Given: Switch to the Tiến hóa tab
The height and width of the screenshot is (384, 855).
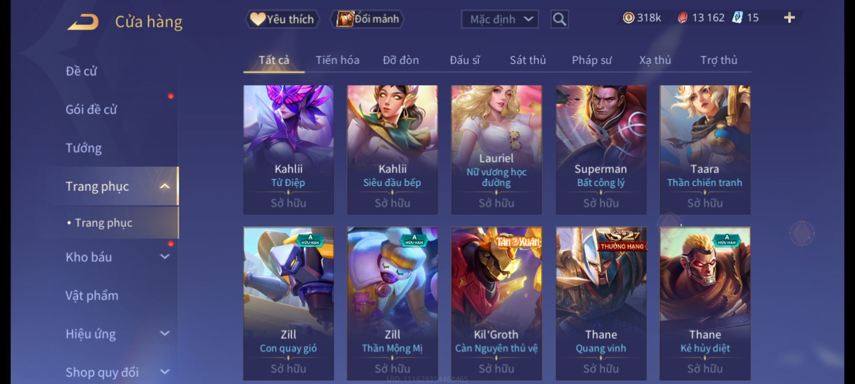Looking at the screenshot, I should 337,60.
